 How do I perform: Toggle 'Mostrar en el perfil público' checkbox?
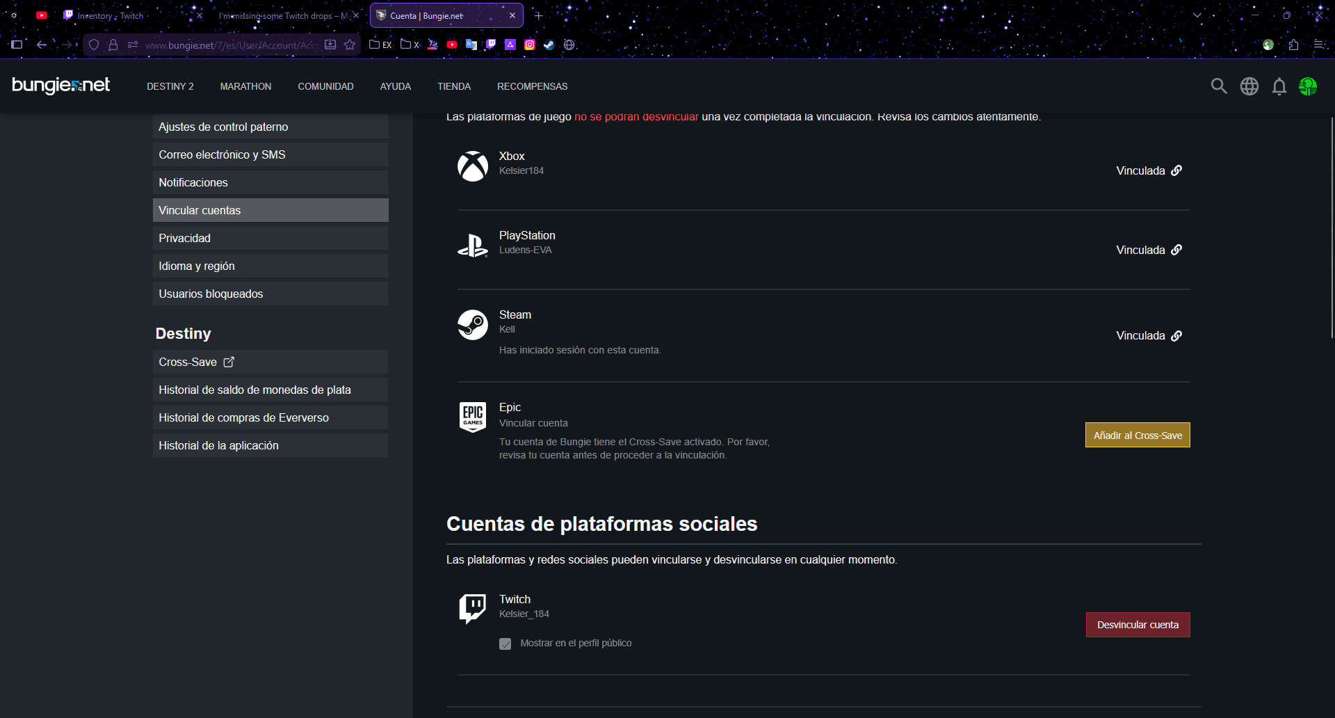point(505,644)
